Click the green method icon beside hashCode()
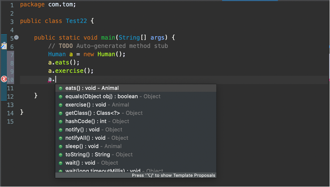The height and width of the screenshot is (187, 330). tap(61, 121)
